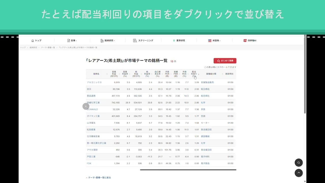Click the back-to-top arrow button

299,173
